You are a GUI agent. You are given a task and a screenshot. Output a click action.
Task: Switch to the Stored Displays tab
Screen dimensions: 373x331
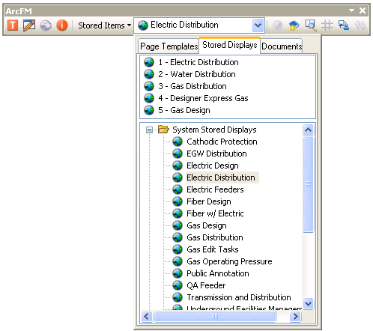point(230,45)
